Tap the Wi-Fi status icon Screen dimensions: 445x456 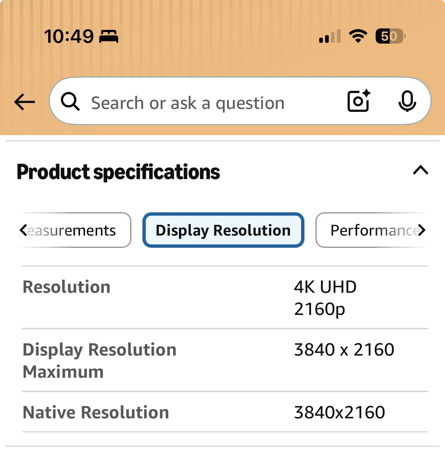coord(358,36)
